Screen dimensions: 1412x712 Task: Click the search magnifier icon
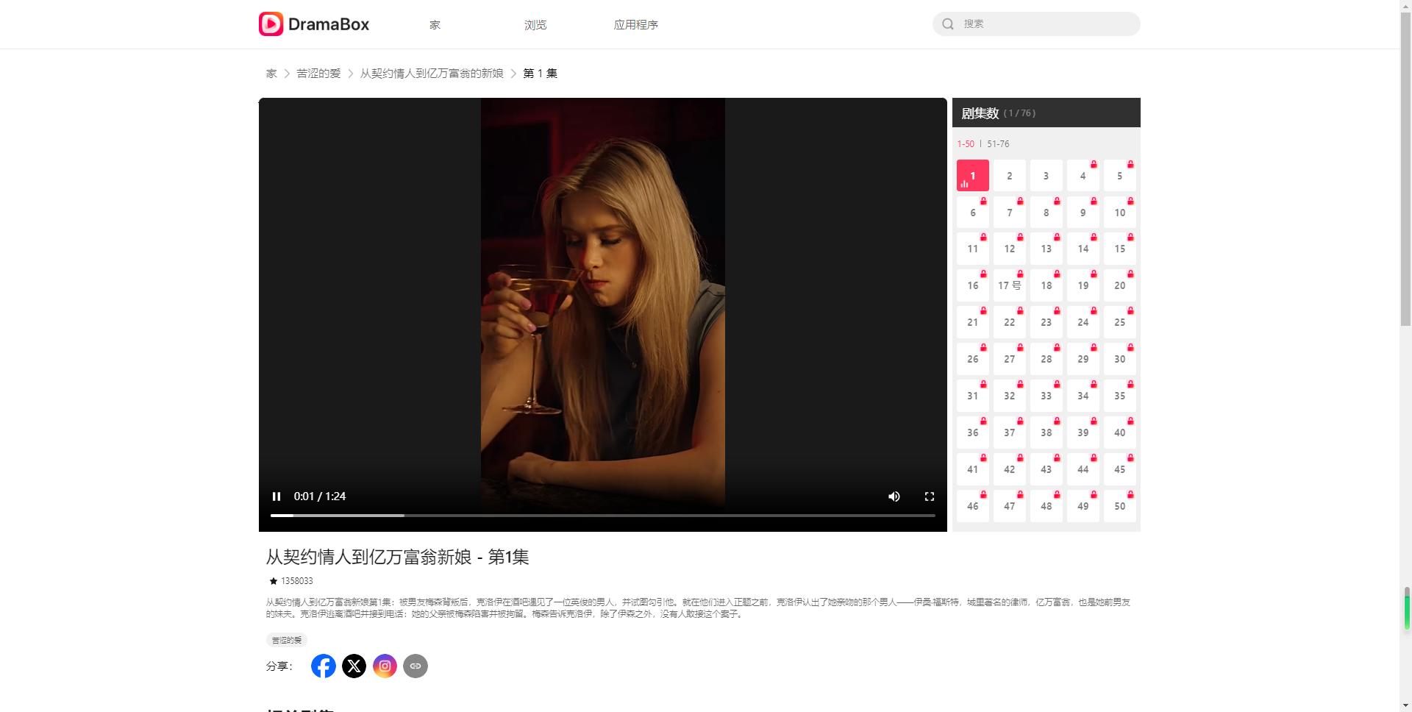click(x=948, y=24)
